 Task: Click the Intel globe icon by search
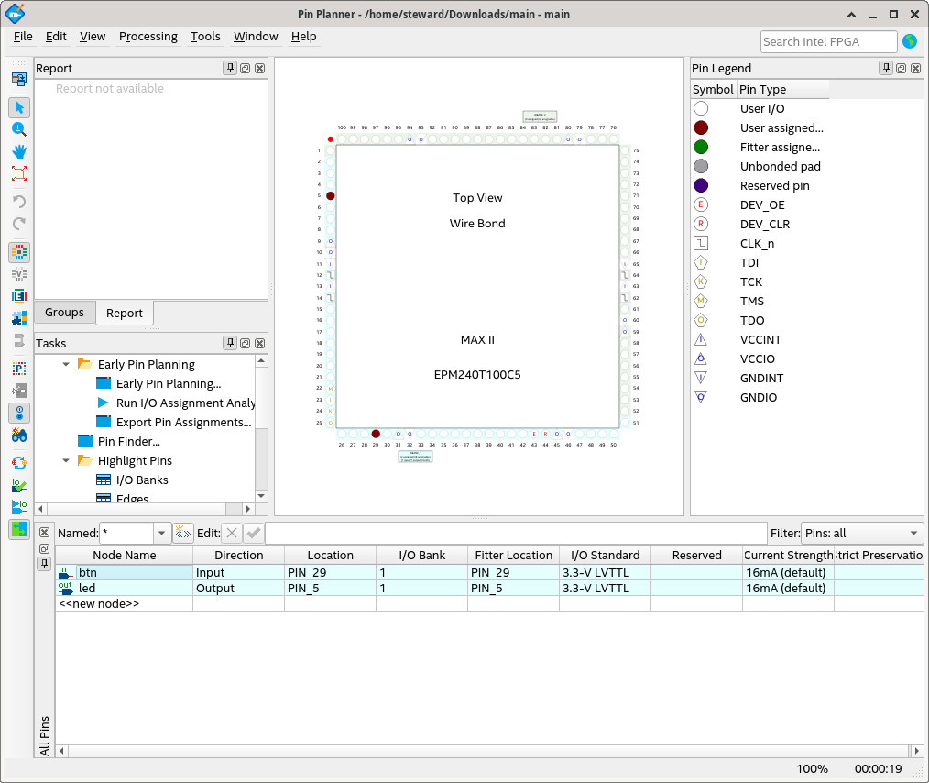(910, 41)
